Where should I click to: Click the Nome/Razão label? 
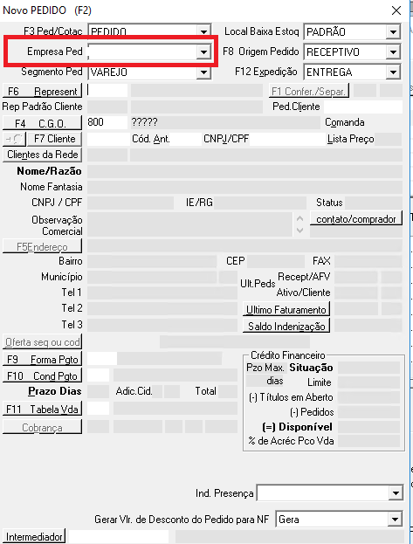49,171
